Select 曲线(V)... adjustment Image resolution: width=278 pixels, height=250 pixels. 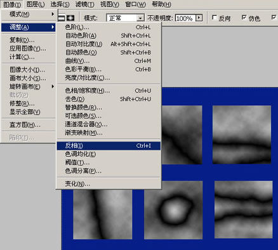click(109, 61)
